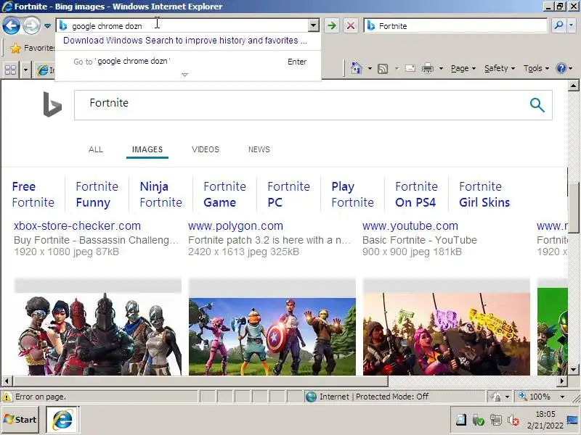Click the vertical scrollbar up arrow
Image resolution: width=581 pixels, height=435 pixels.
pos(573,86)
